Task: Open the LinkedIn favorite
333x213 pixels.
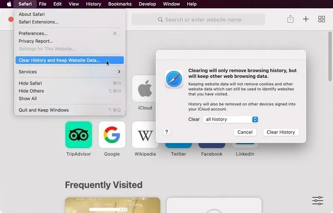Action: point(245,146)
